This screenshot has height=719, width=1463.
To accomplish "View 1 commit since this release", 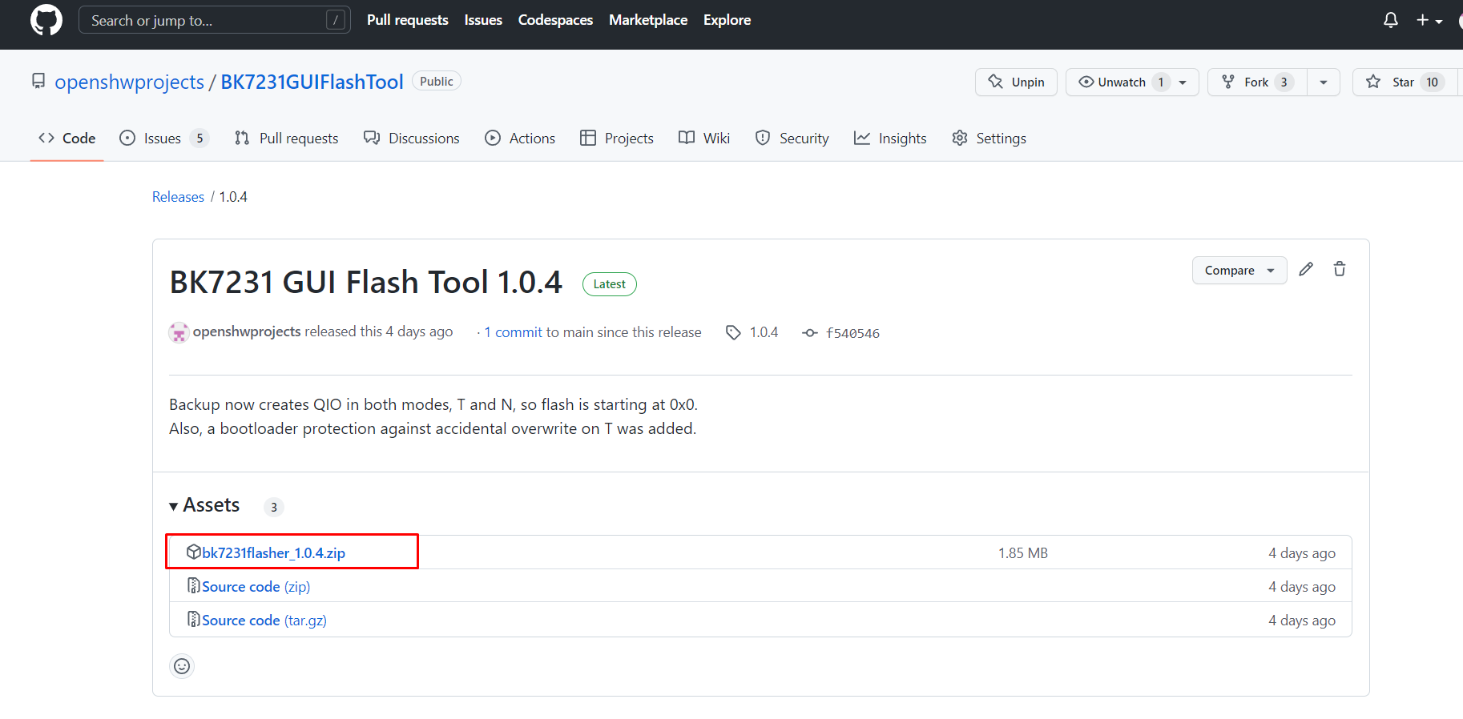I will (513, 332).
